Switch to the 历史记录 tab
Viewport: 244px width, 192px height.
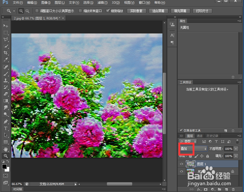tap(212, 136)
